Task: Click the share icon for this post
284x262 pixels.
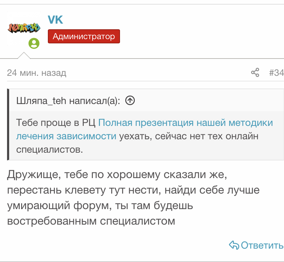Action: (x=255, y=73)
